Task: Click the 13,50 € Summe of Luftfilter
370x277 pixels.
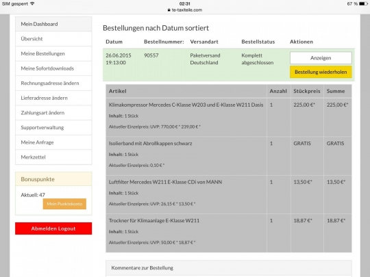Action: 336,182
